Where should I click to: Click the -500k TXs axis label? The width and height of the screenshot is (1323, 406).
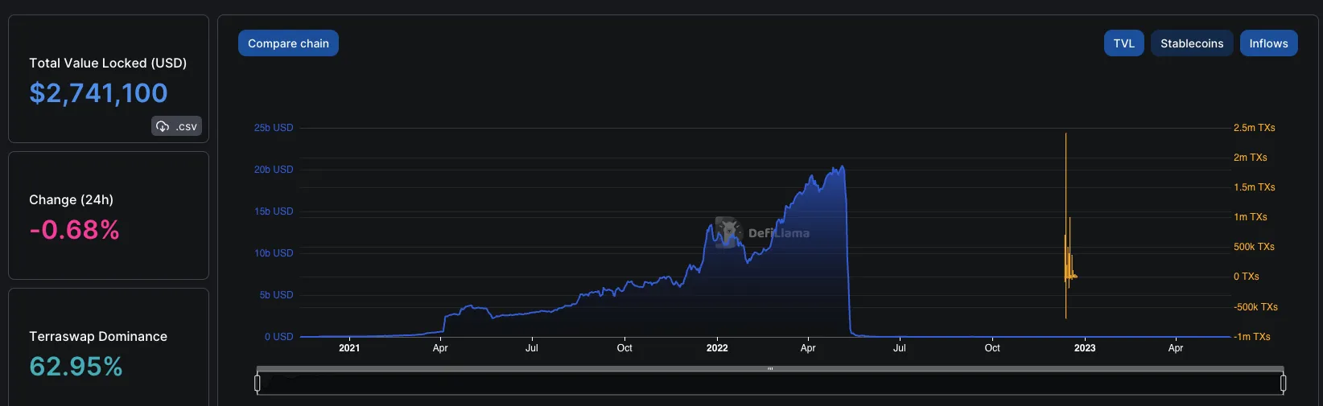coord(1255,307)
